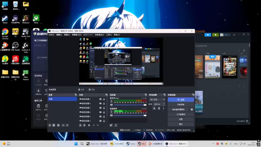Mute the desktop audio speaker icon
Viewport: 261px width, 147px height.
111,115
